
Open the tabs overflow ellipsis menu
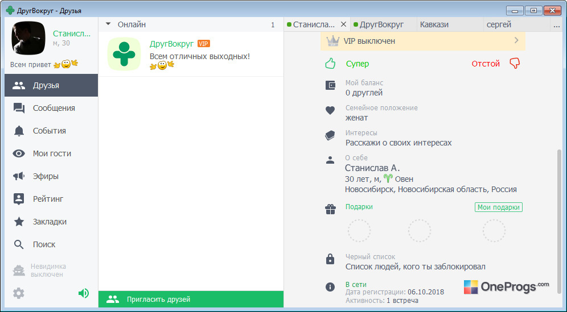click(x=557, y=25)
